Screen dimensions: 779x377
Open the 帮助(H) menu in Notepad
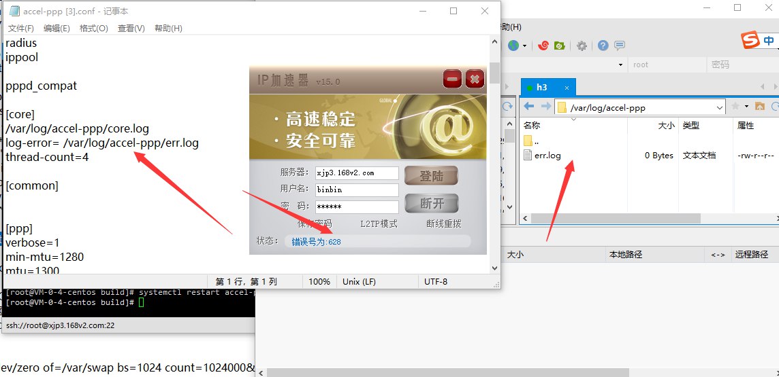pyautogui.click(x=168, y=29)
